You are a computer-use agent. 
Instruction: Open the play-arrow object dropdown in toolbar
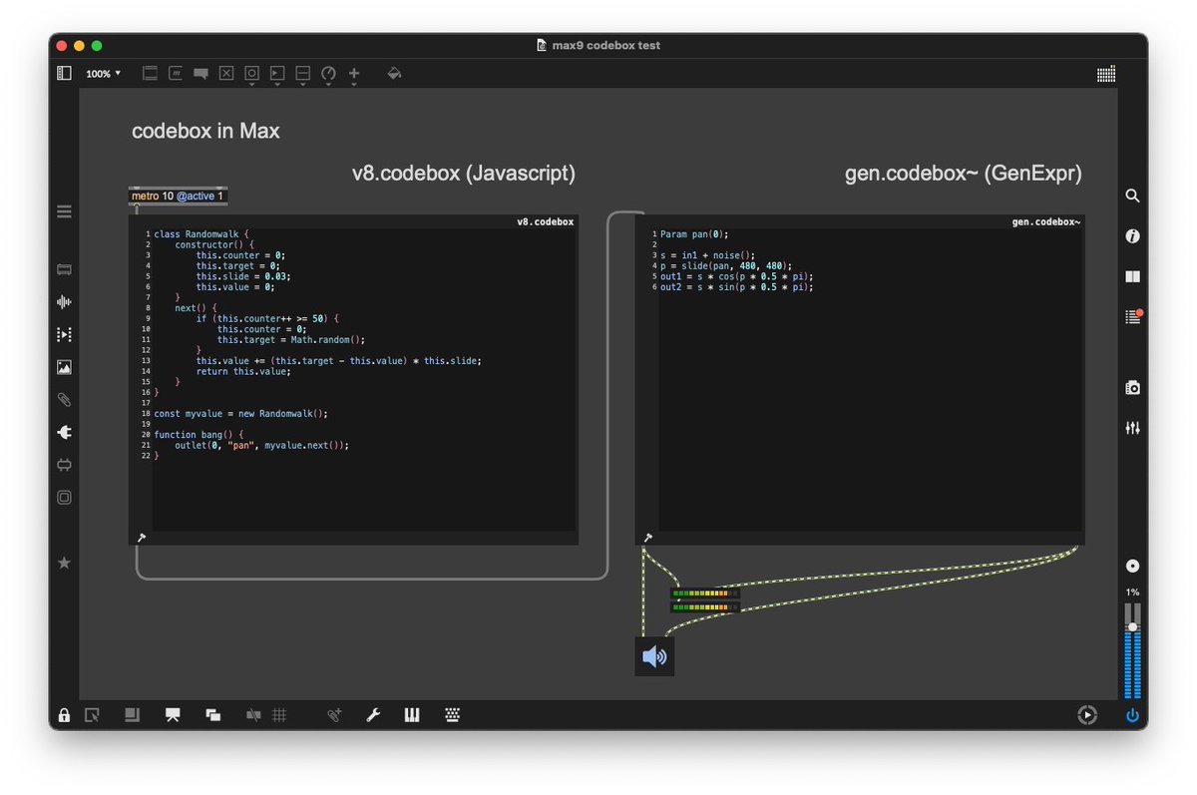(277, 74)
